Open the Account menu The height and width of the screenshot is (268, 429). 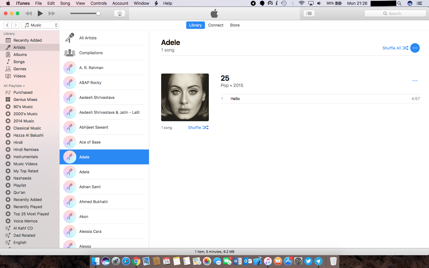click(120, 3)
